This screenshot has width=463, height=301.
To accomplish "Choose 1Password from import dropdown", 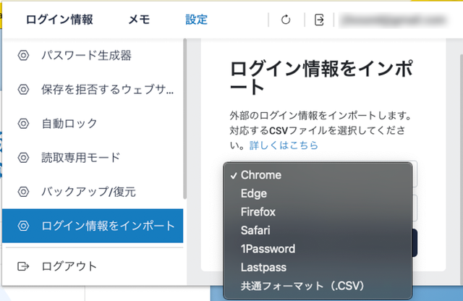I will 318,249.
